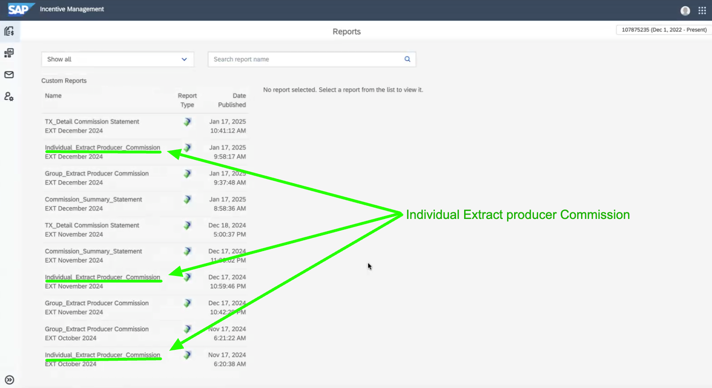This screenshot has height=388, width=712.
Task: Open the position period selector 107875235
Action: 663,30
